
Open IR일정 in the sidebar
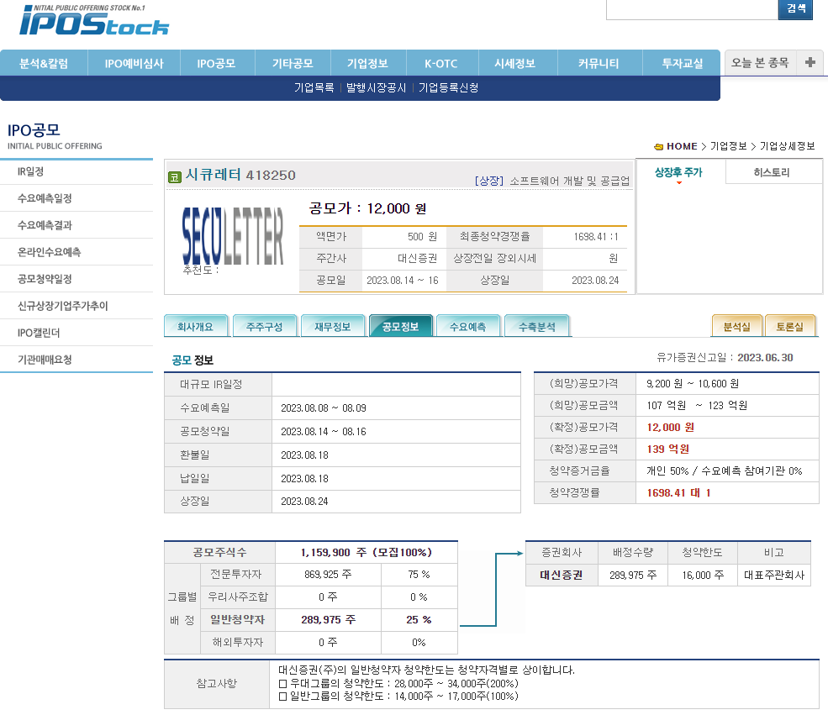30,171
